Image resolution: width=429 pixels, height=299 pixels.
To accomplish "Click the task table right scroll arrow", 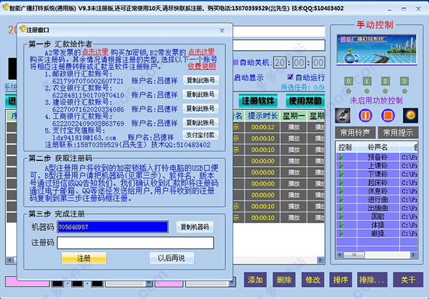I will (x=320, y=260).
